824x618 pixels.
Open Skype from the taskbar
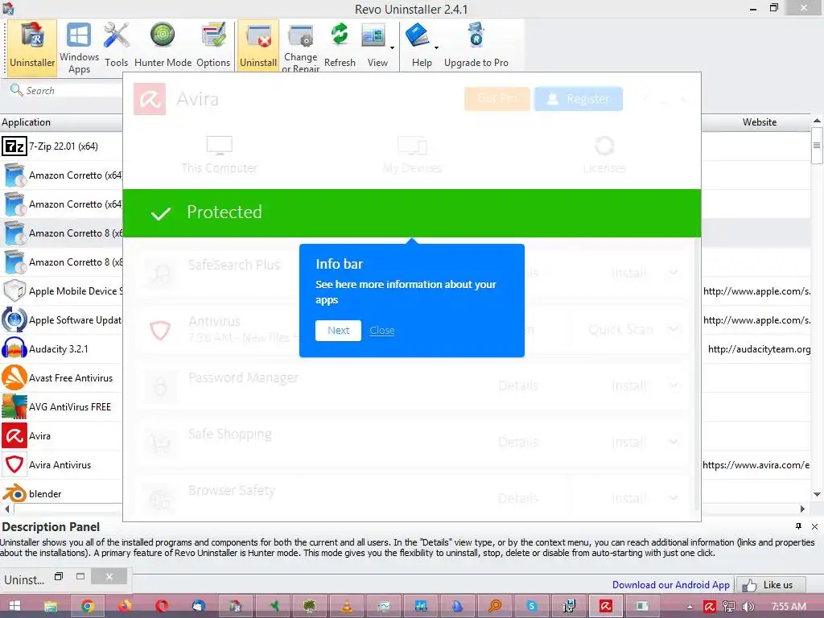[532, 606]
